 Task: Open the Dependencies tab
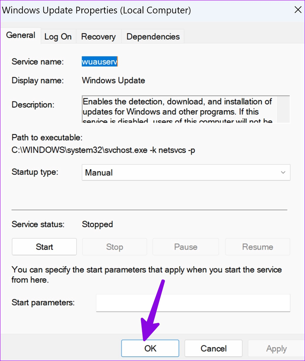pyautogui.click(x=153, y=37)
